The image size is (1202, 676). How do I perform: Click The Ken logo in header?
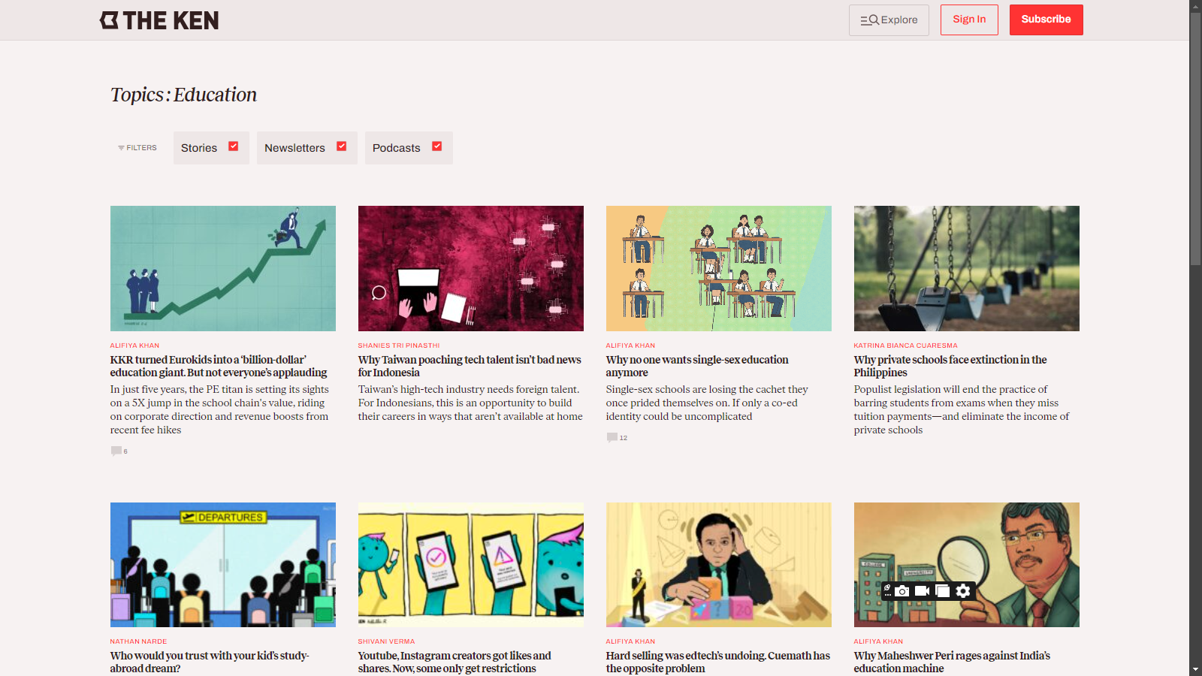(159, 20)
